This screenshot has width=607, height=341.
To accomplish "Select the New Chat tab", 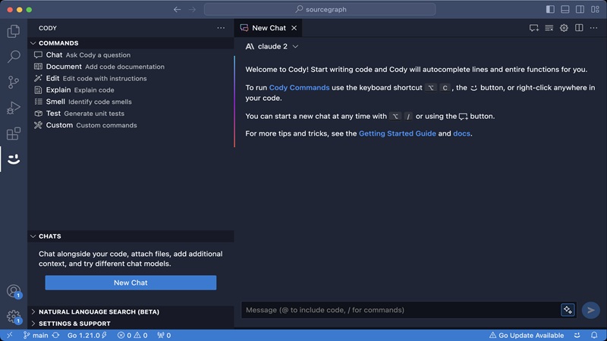I will (x=268, y=28).
